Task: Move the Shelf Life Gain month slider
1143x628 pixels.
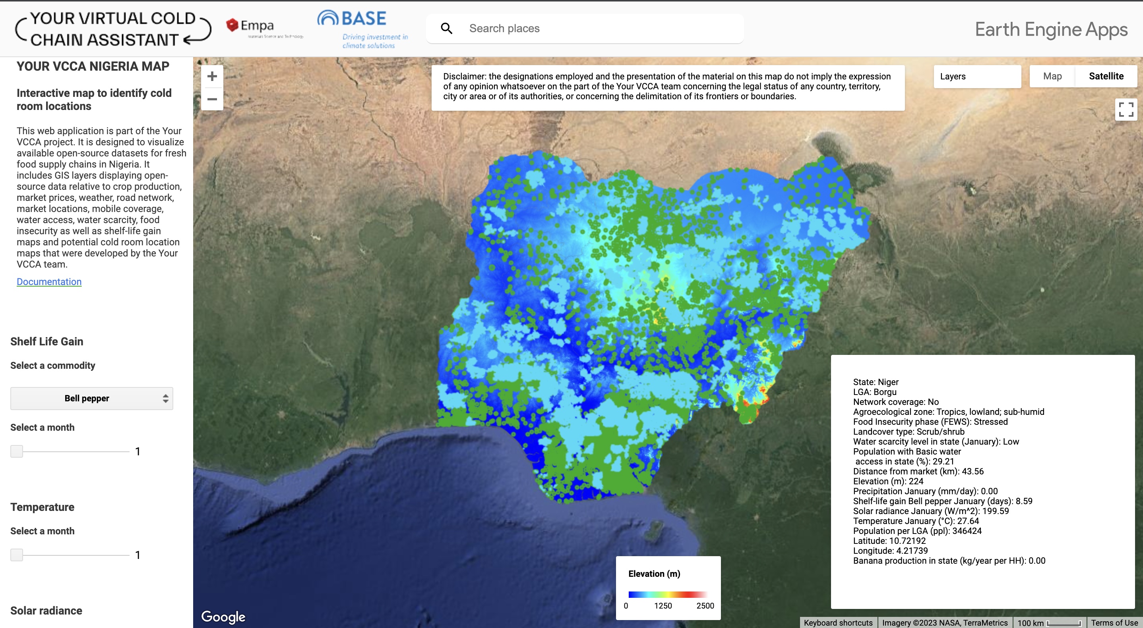Action: 17,451
